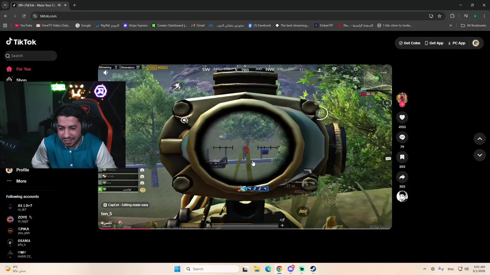This screenshot has height=275, width=490.
Task: Open the Gmail bookmark
Action: [x=198, y=26]
